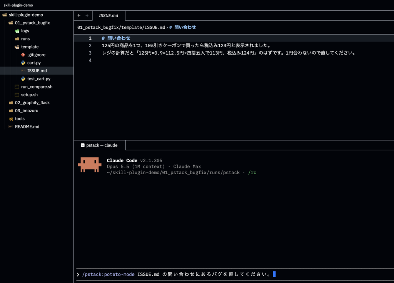Open README.md in the file tree
This screenshot has height=283, width=394.
point(27,127)
